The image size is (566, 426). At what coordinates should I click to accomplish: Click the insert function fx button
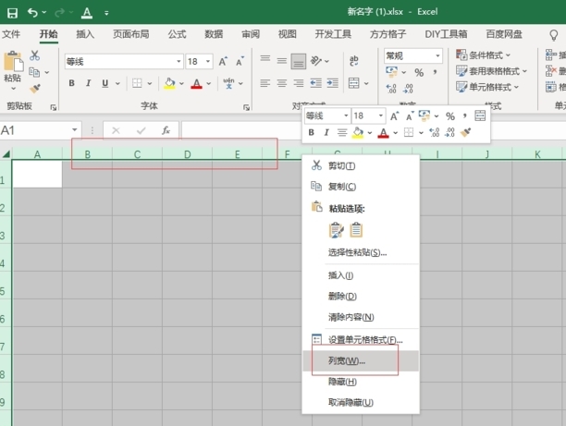[166, 130]
